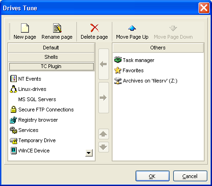The height and width of the screenshot is (186, 212).
Task: Click the "Temporary Drive" label text
Action: (37, 140)
